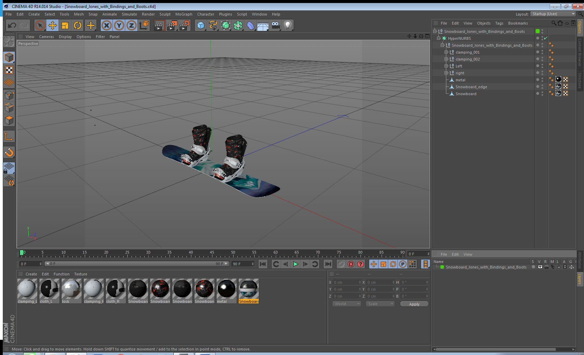
Task: Expand the right object group
Action: click(446, 73)
